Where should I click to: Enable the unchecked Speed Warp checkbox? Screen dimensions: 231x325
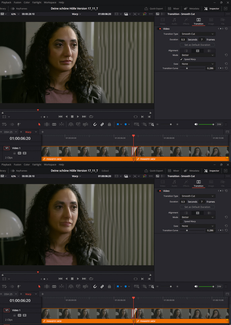click(182, 221)
